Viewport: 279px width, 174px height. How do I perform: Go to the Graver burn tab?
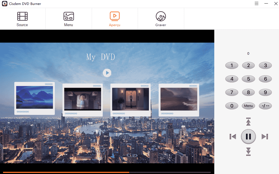[x=161, y=19]
